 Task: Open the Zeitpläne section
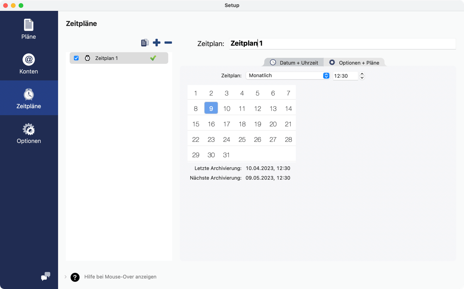point(29,98)
